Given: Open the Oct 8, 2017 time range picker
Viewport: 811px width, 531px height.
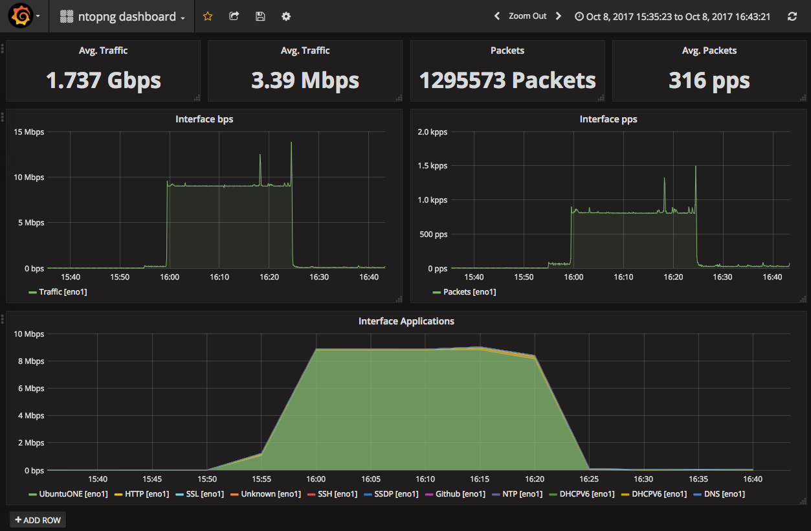Looking at the screenshot, I should [673, 17].
